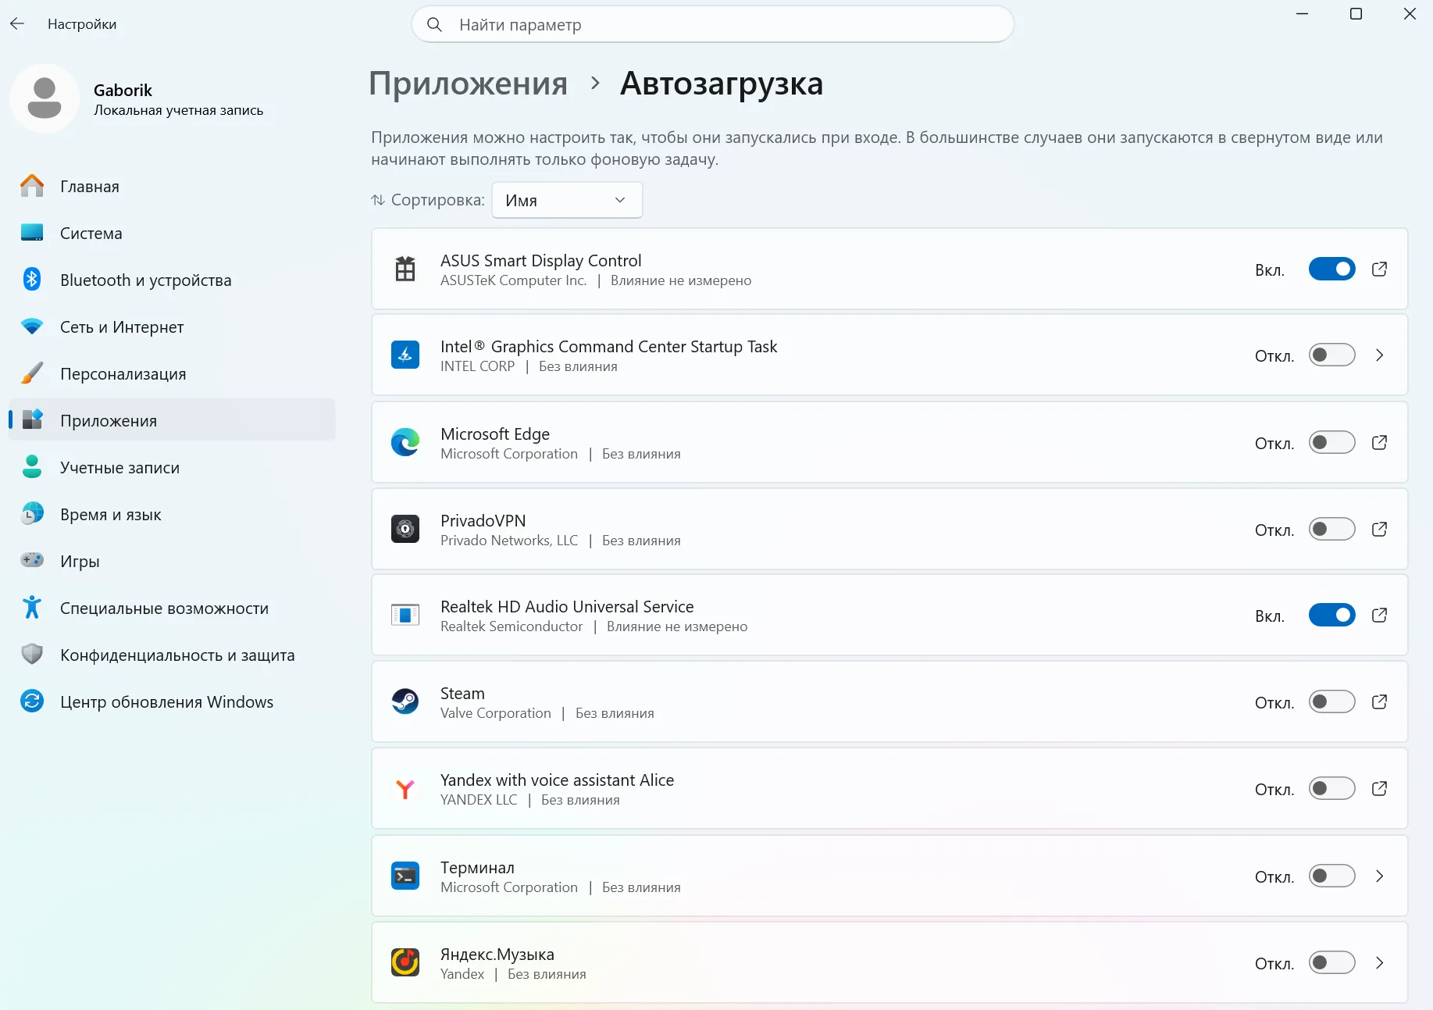Open Центр обновления Windows section
Screen dimensions: 1433x1010
172,702
